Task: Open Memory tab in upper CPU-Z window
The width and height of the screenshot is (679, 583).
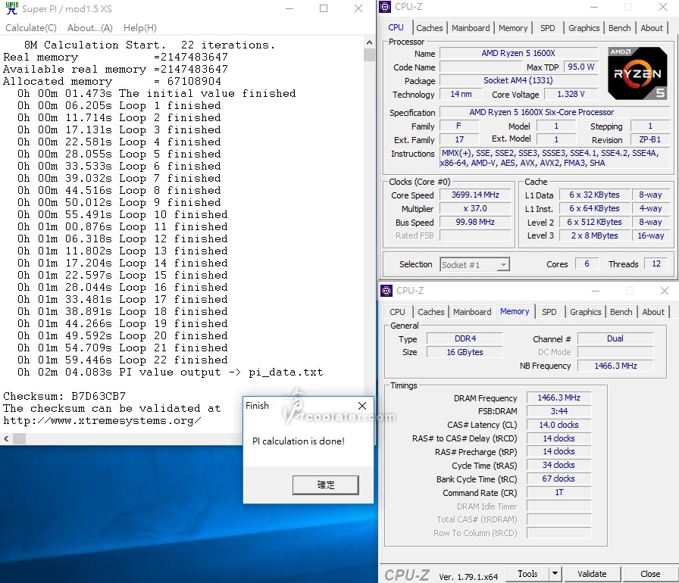Action: click(x=513, y=28)
